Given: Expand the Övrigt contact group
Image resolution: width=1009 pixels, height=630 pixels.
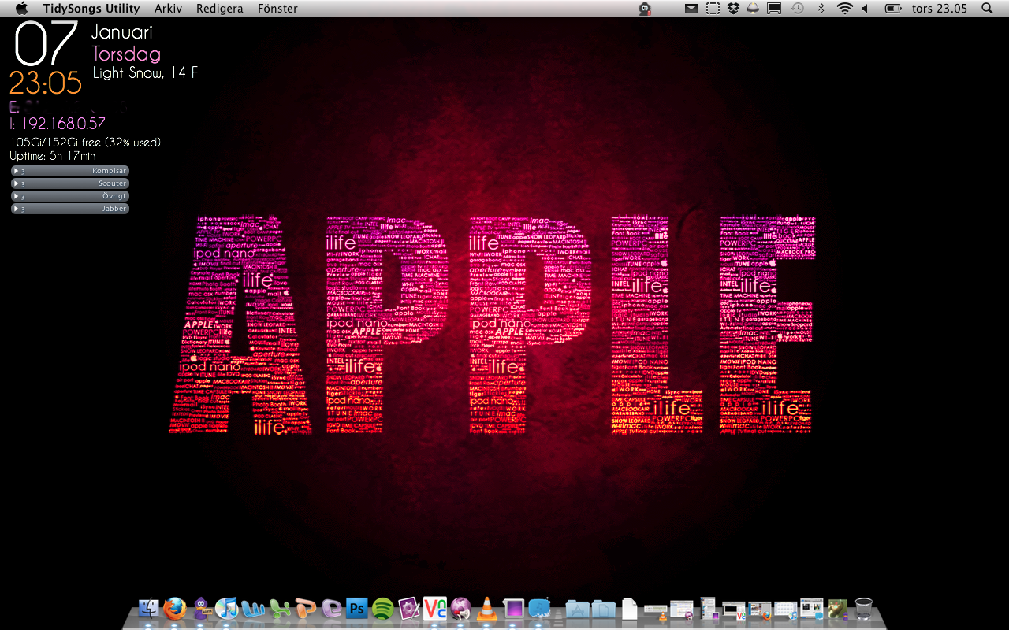Looking at the screenshot, I should pos(69,196).
